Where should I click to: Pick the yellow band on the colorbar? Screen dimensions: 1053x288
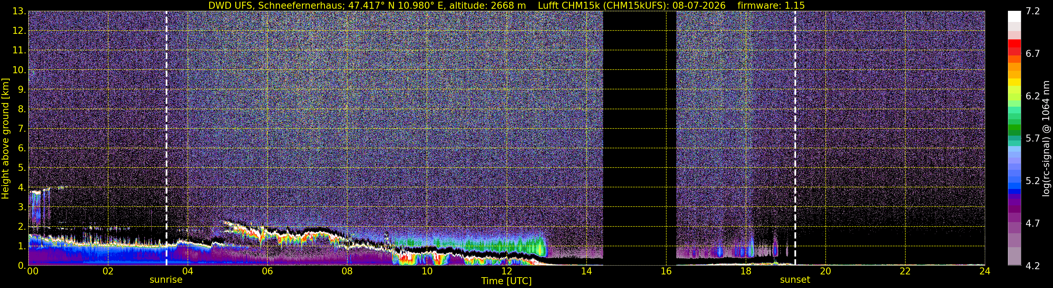click(x=1015, y=82)
